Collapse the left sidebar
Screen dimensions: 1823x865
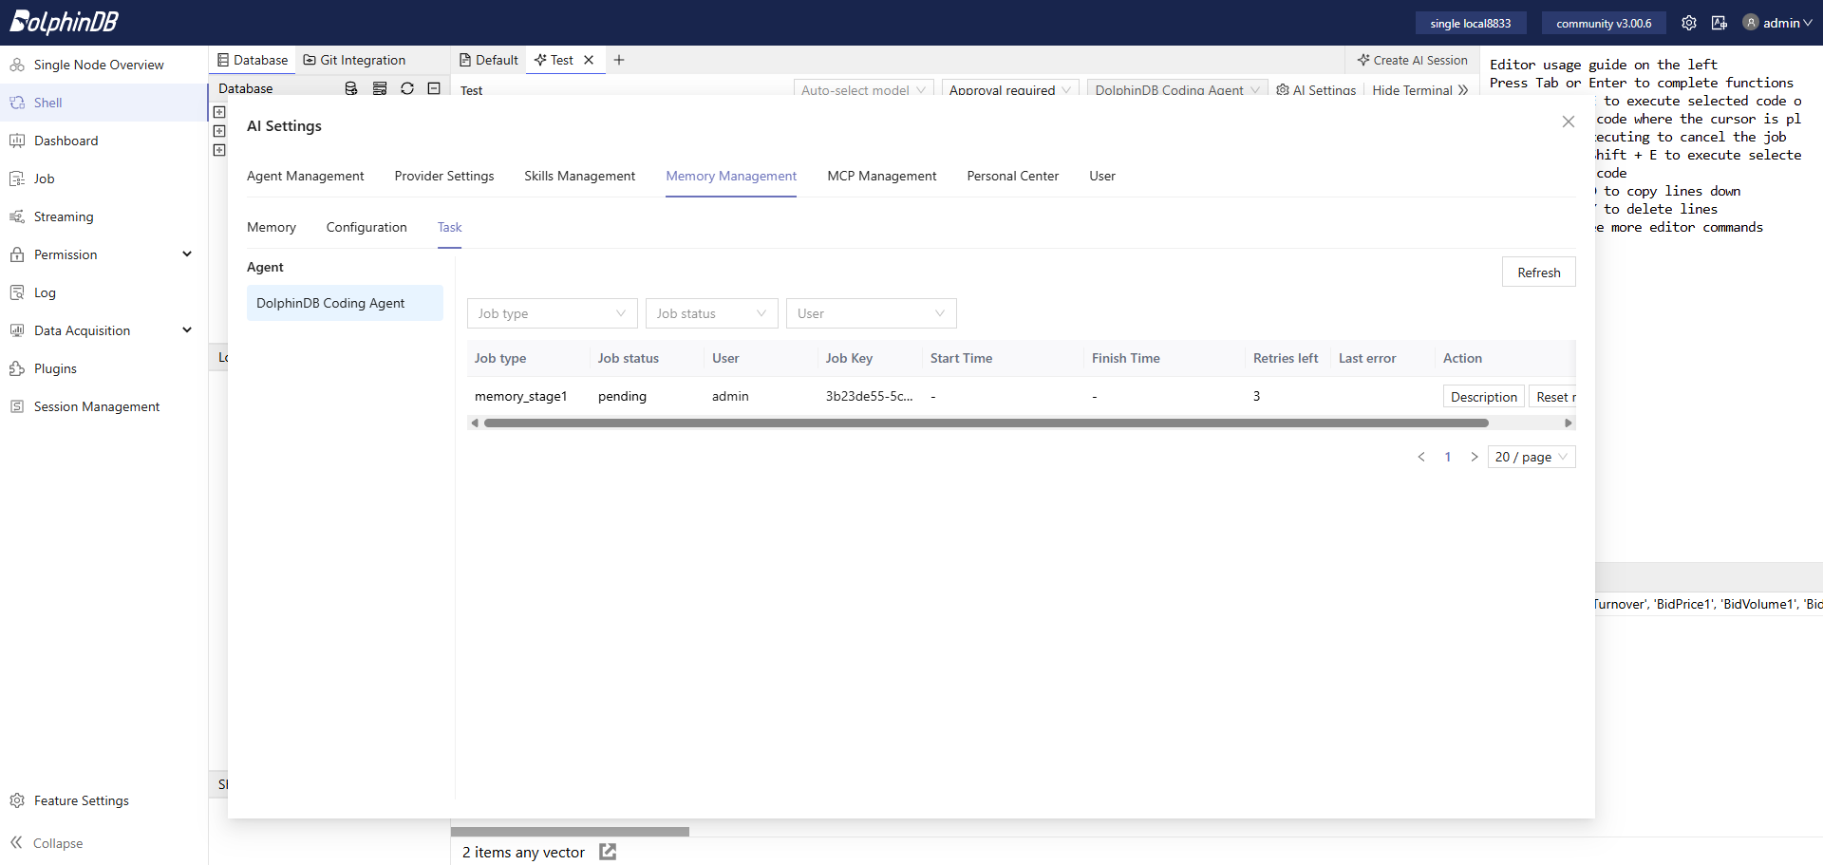point(46,843)
